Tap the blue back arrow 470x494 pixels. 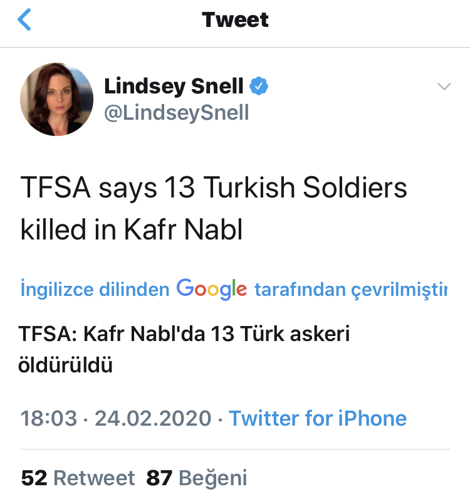[24, 19]
